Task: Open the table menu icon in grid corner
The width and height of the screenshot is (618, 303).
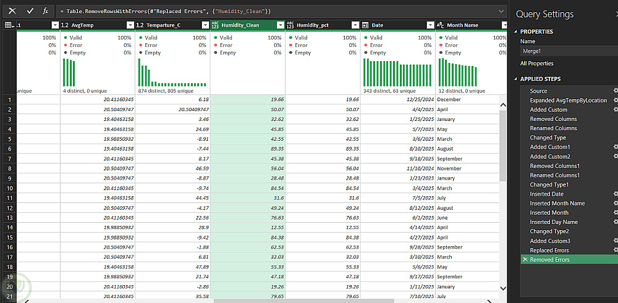Action: coord(9,25)
